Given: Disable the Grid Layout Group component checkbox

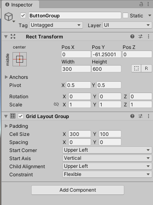Looking at the screenshot, I should coord(21,116).
